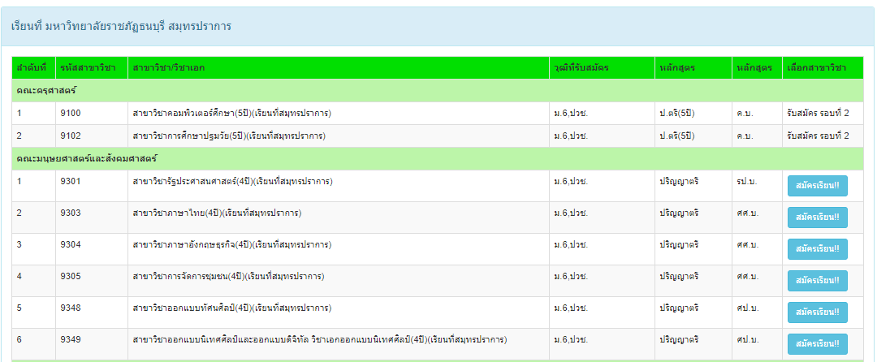This screenshot has height=362, width=877.
Task: Click program code 9348
Action: (71, 308)
